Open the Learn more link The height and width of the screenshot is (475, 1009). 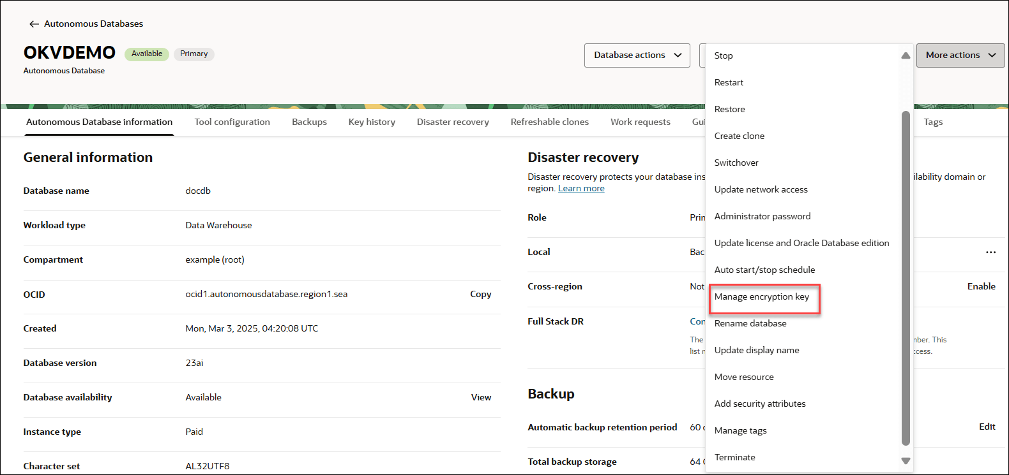[x=581, y=189]
